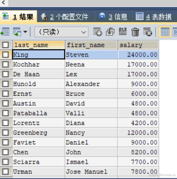Image resolution: width=177 pixels, height=179 pixels.
Task: Click the insert new row icon
Action: tap(98, 32)
